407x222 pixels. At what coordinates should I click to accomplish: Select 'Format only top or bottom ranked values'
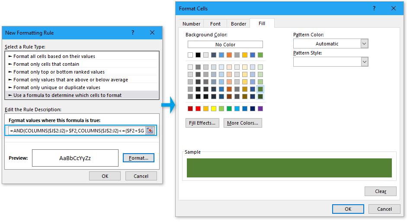82,72
